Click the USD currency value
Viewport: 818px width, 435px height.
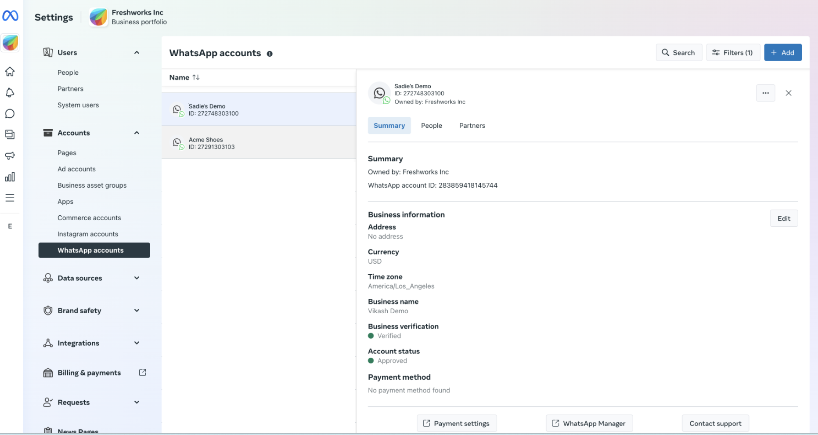pyautogui.click(x=375, y=261)
